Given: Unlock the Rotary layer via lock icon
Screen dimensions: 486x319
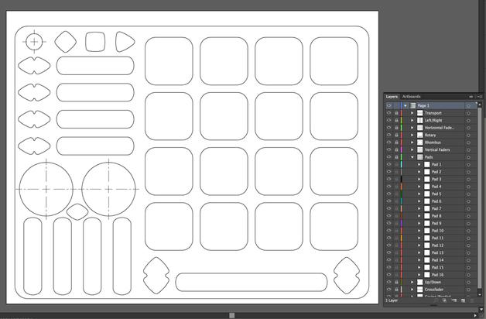Looking at the screenshot, I should 396,135.
